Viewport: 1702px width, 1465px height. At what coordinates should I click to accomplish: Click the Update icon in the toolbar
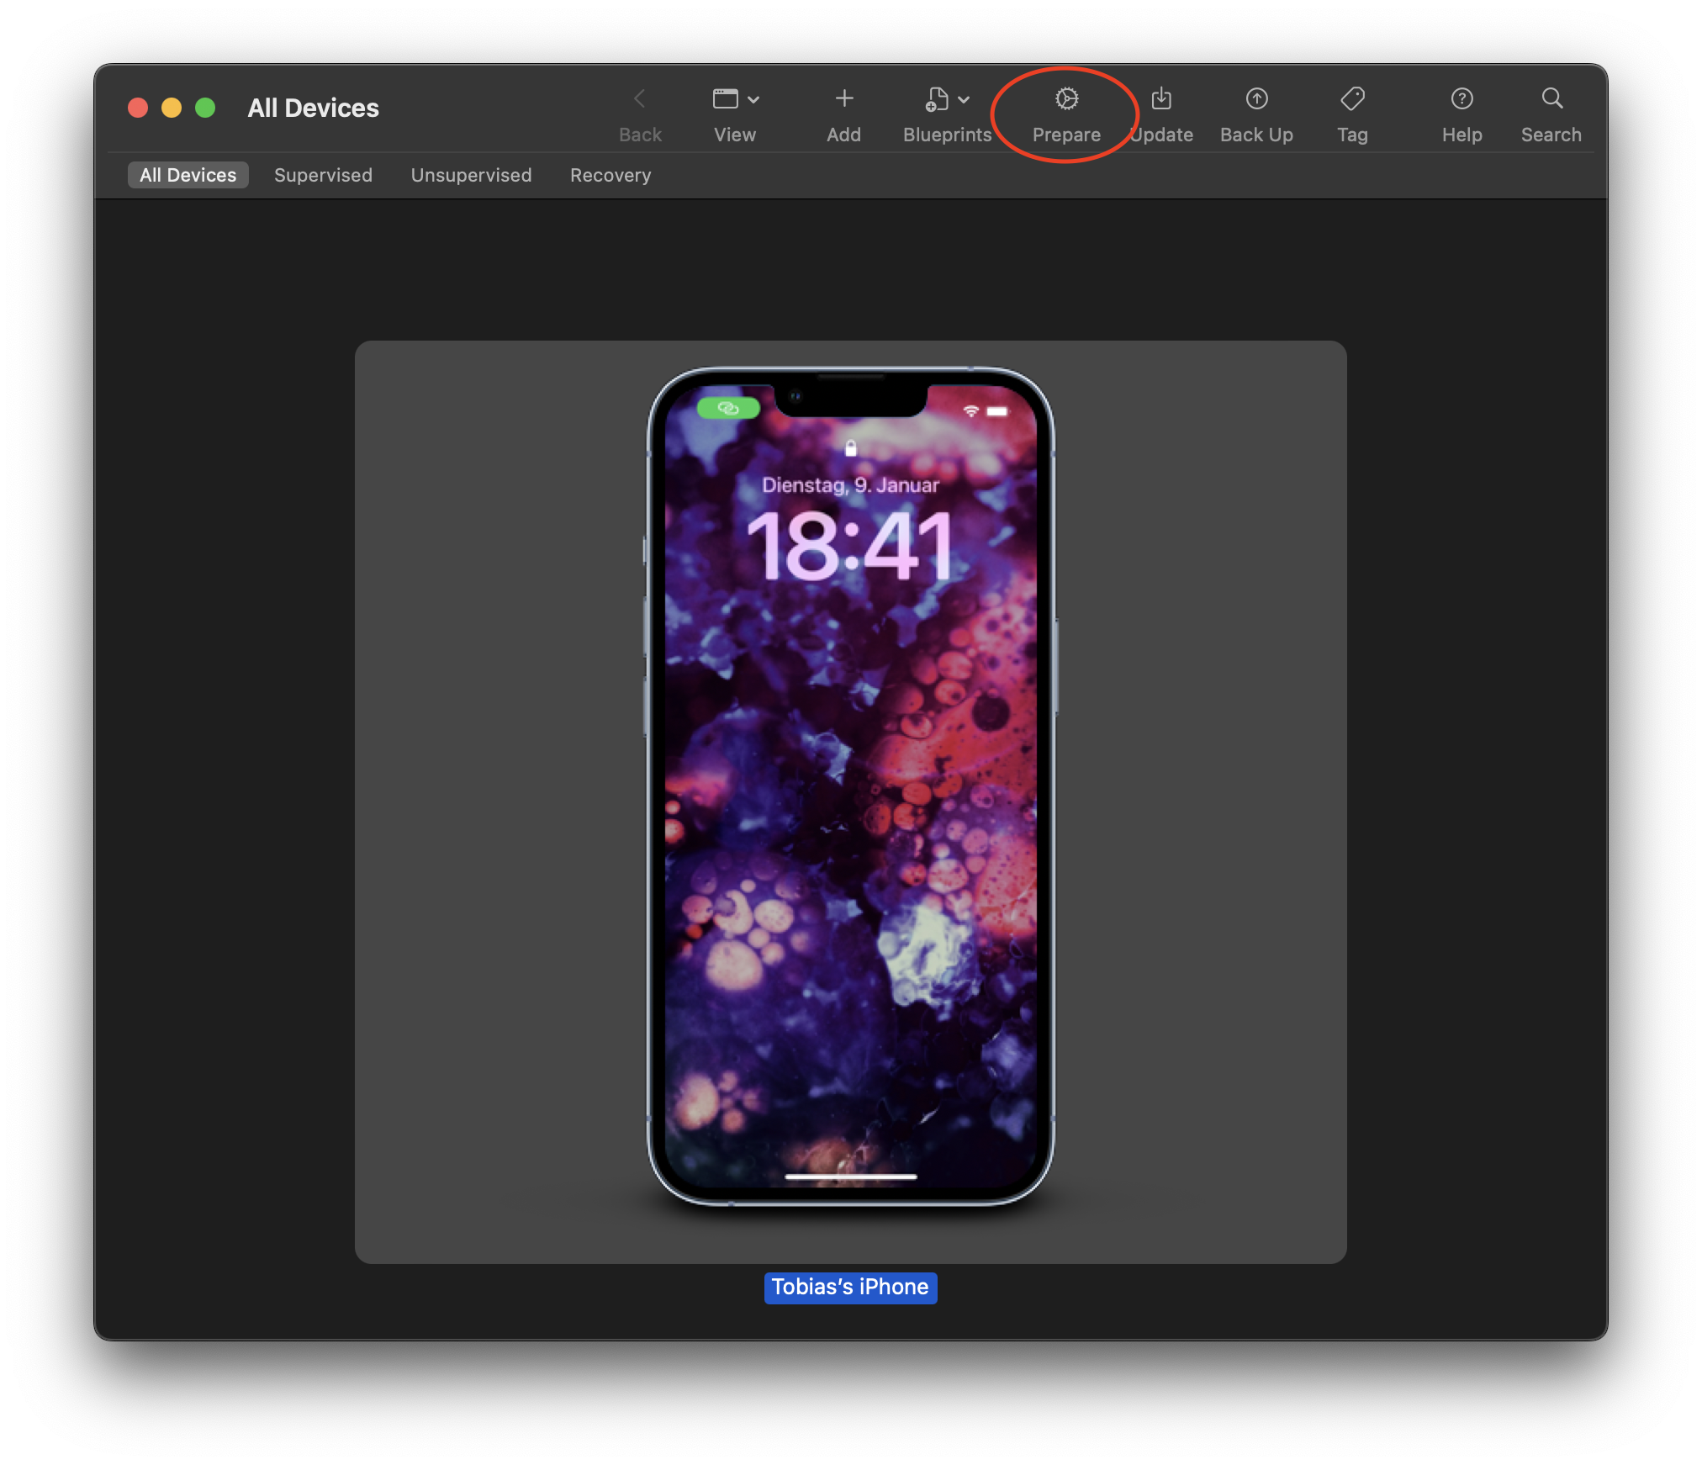click(x=1162, y=98)
